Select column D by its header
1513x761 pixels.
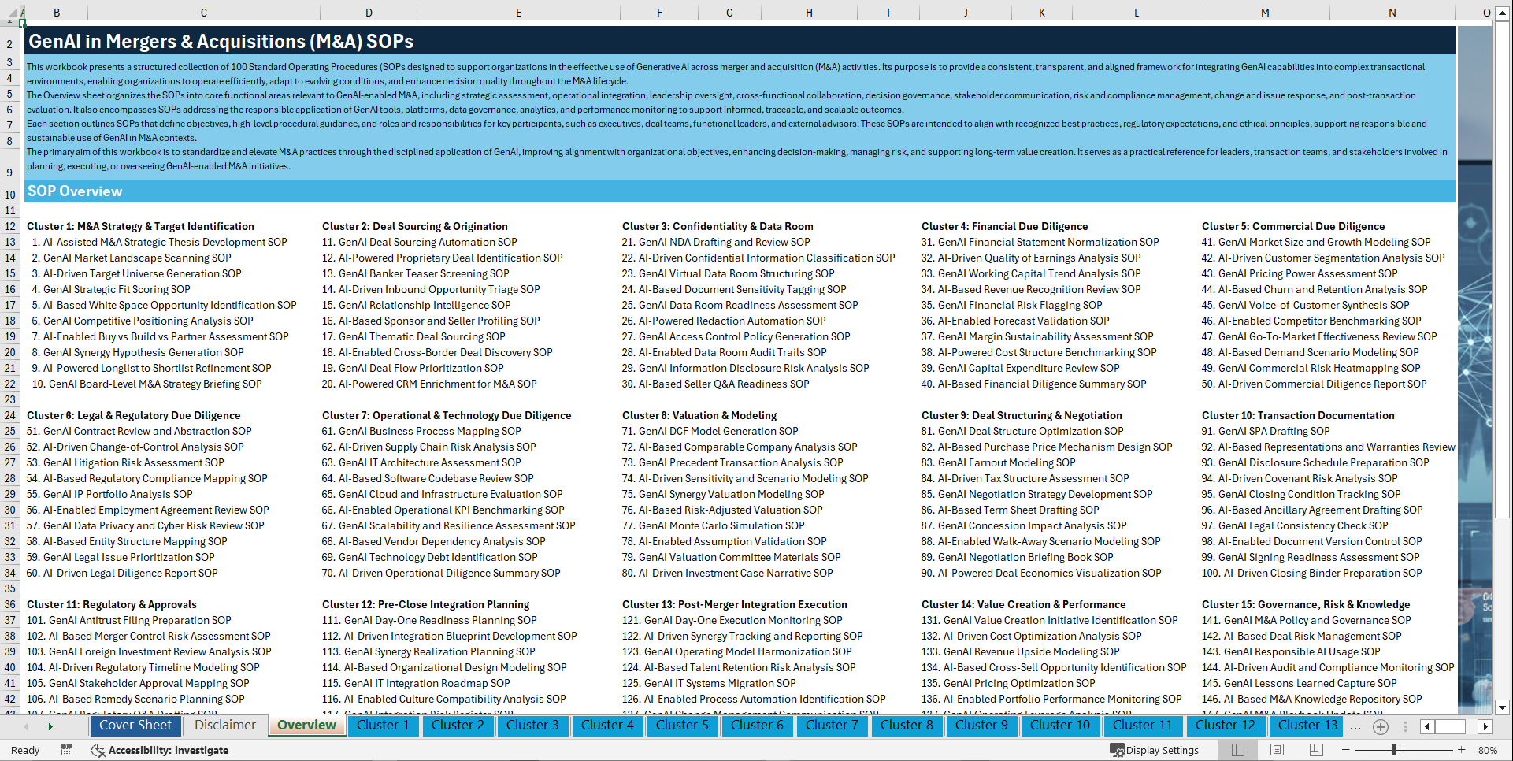pyautogui.click(x=369, y=12)
